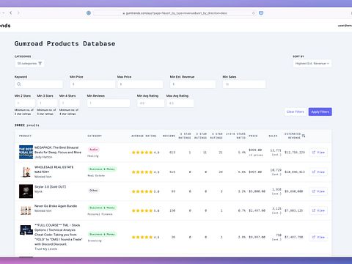Expand the categories selector

click(29, 64)
